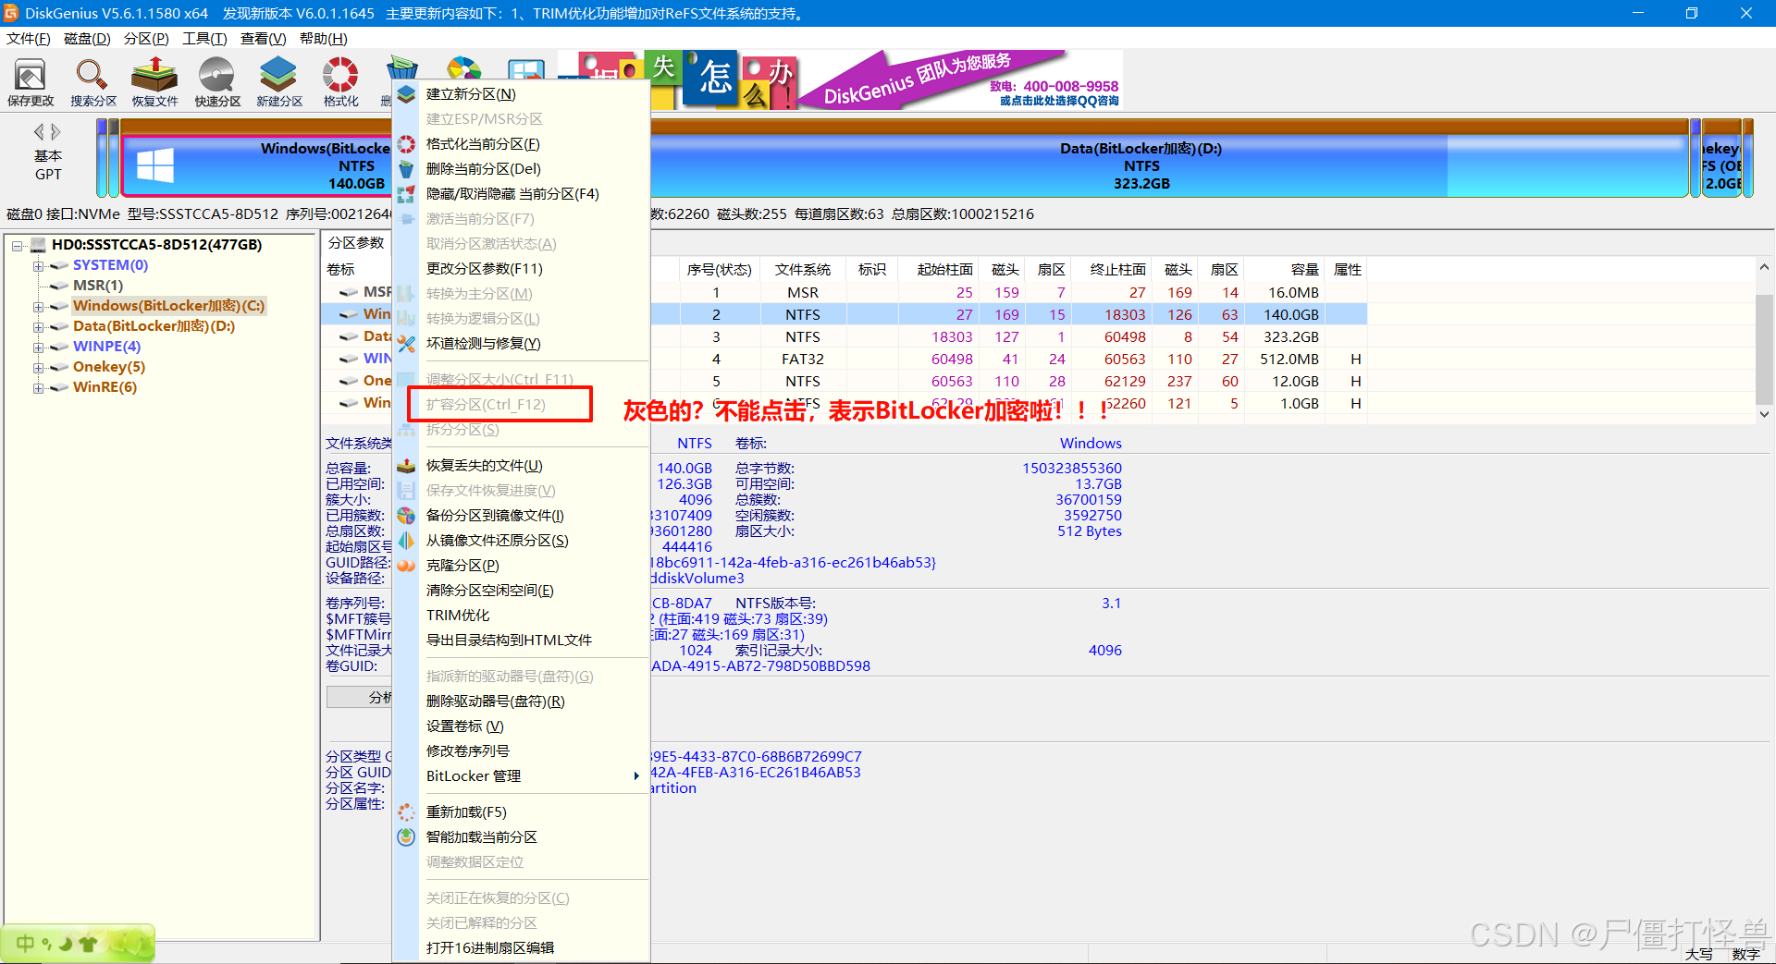Open the 文件(F) menu
The height and width of the screenshot is (964, 1776).
29,39
